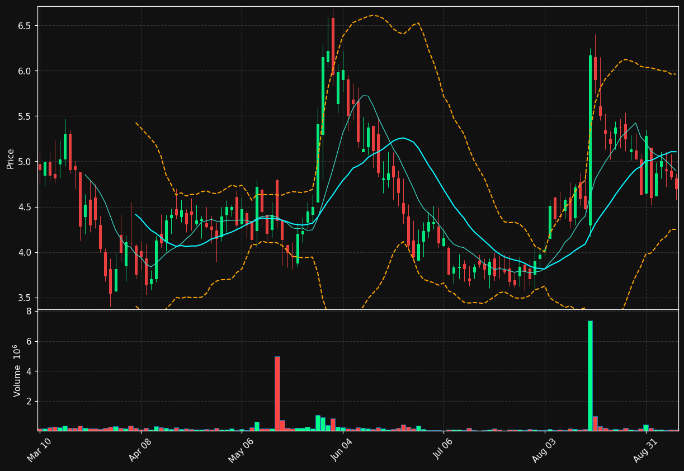
Task: Click the "Aug 03" date label
Action: point(545,450)
